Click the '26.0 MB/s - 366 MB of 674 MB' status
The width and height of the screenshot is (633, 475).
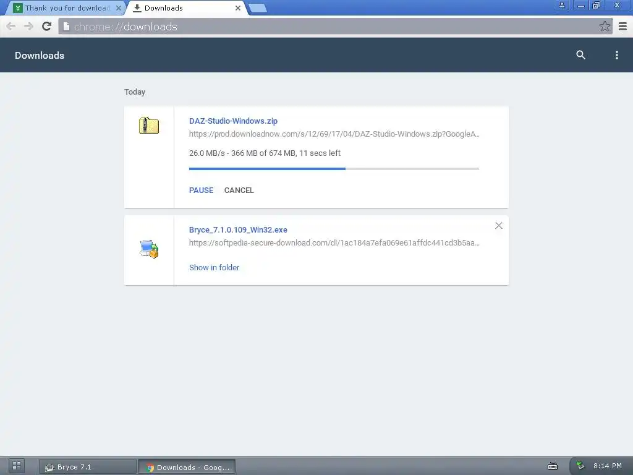265,153
